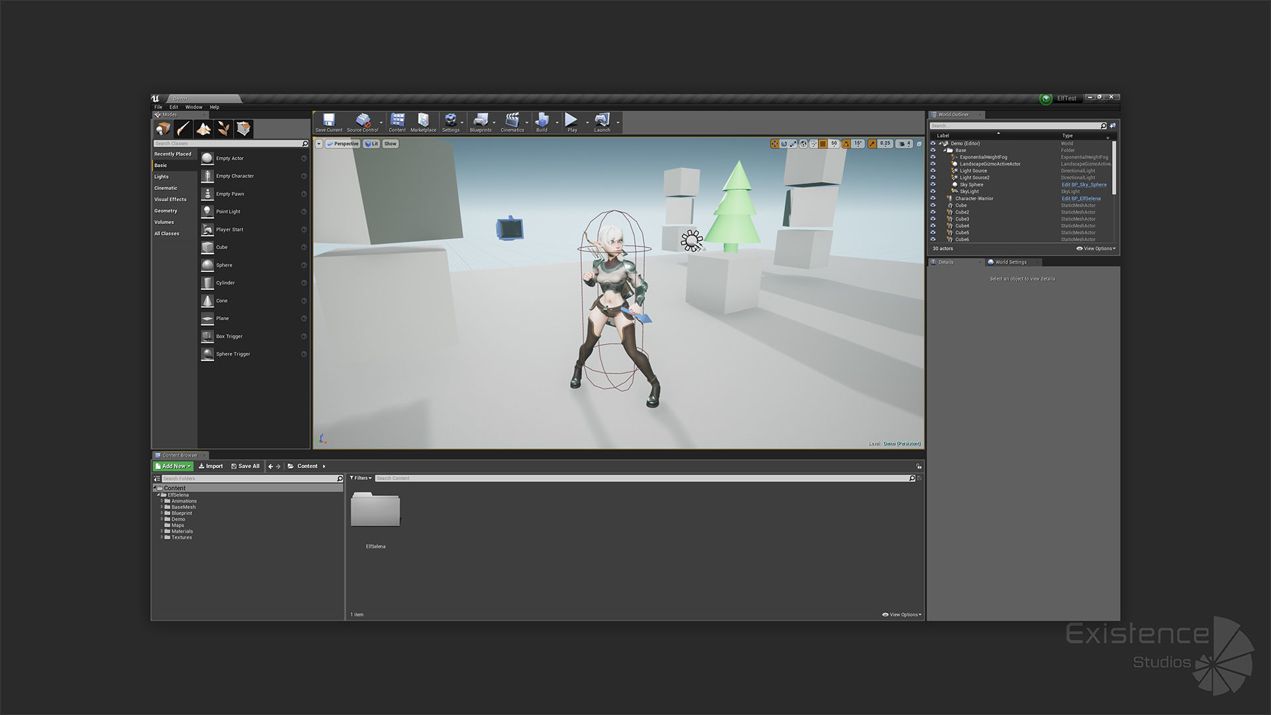Switch to the World Settings tab
This screenshot has width=1271, height=715.
(x=1010, y=262)
